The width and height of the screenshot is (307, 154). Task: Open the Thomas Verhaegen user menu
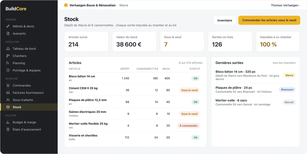coord(286,5)
